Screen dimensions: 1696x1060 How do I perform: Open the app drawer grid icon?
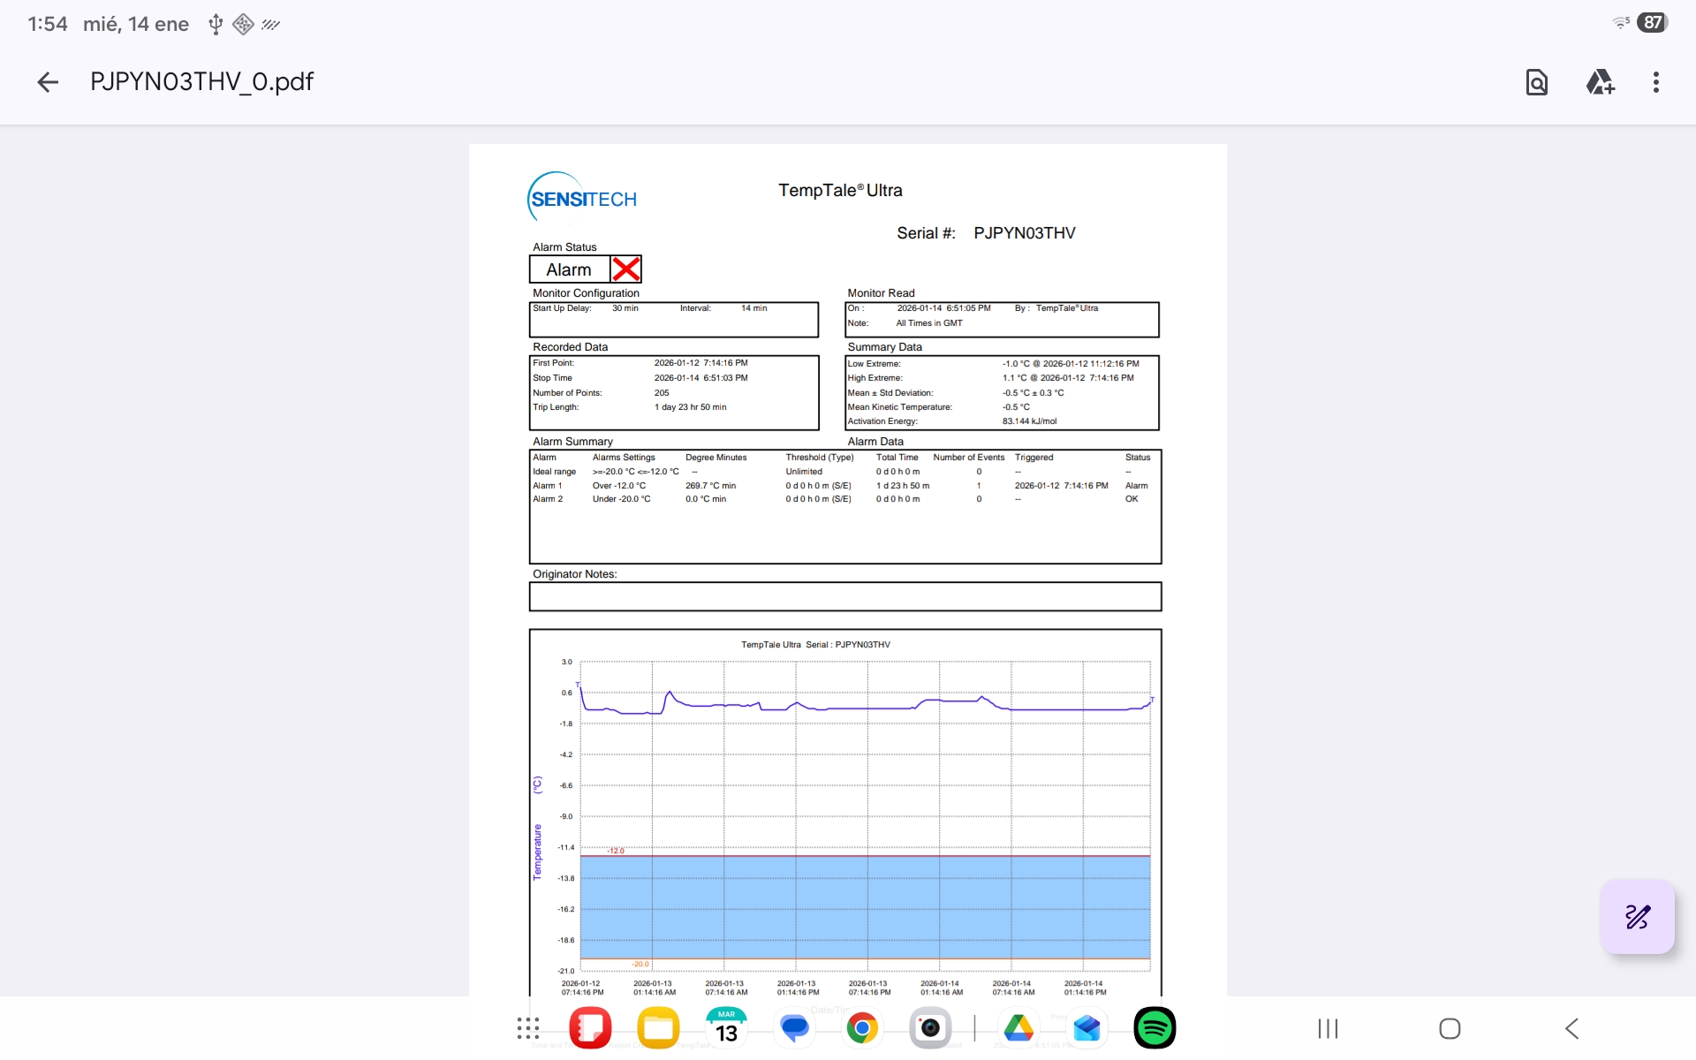click(528, 1028)
